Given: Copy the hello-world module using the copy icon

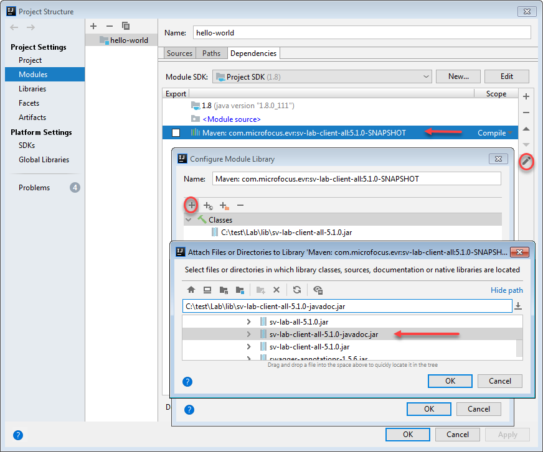Looking at the screenshot, I should (x=126, y=26).
